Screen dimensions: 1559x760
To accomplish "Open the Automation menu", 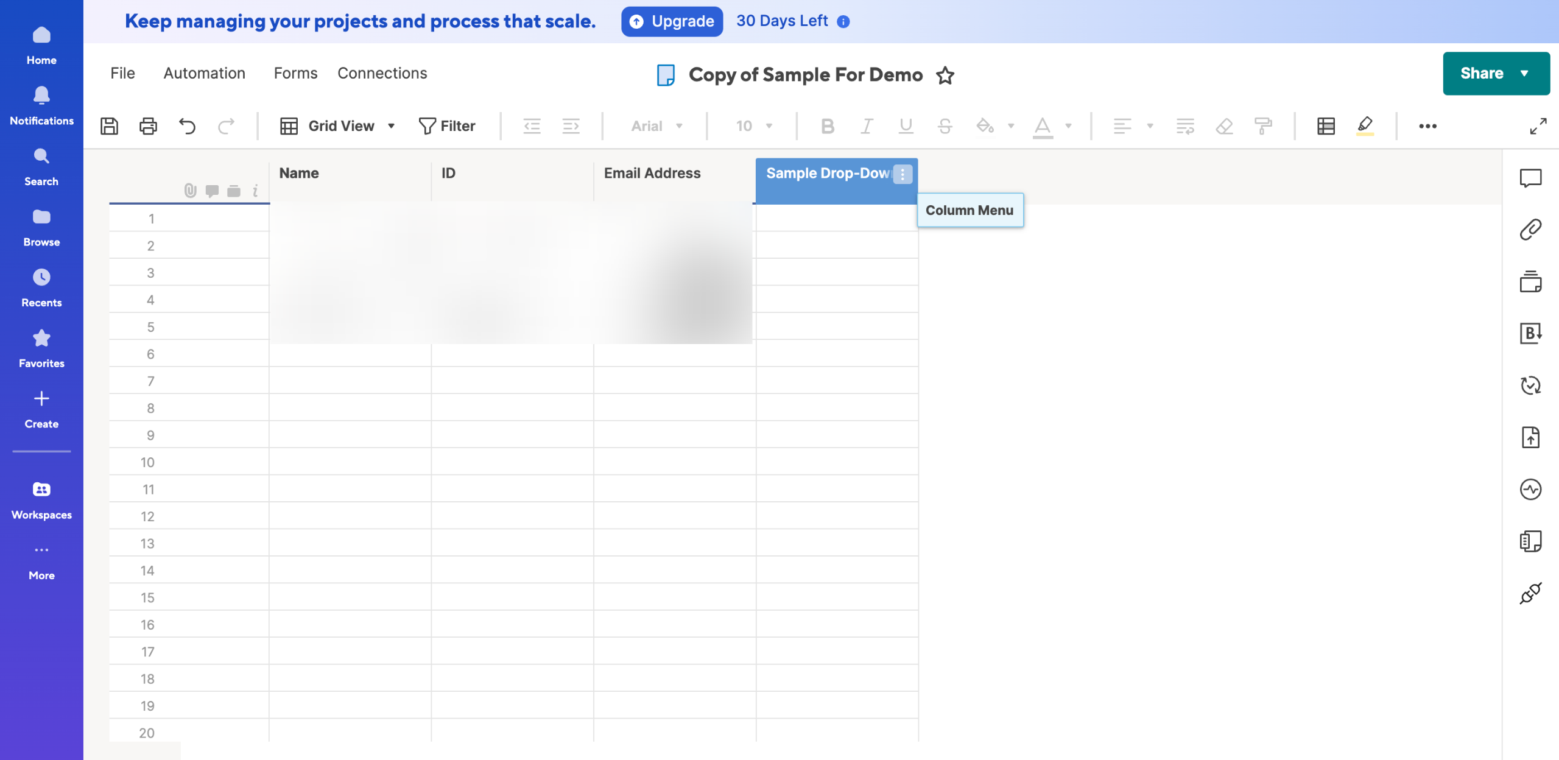I will (204, 73).
